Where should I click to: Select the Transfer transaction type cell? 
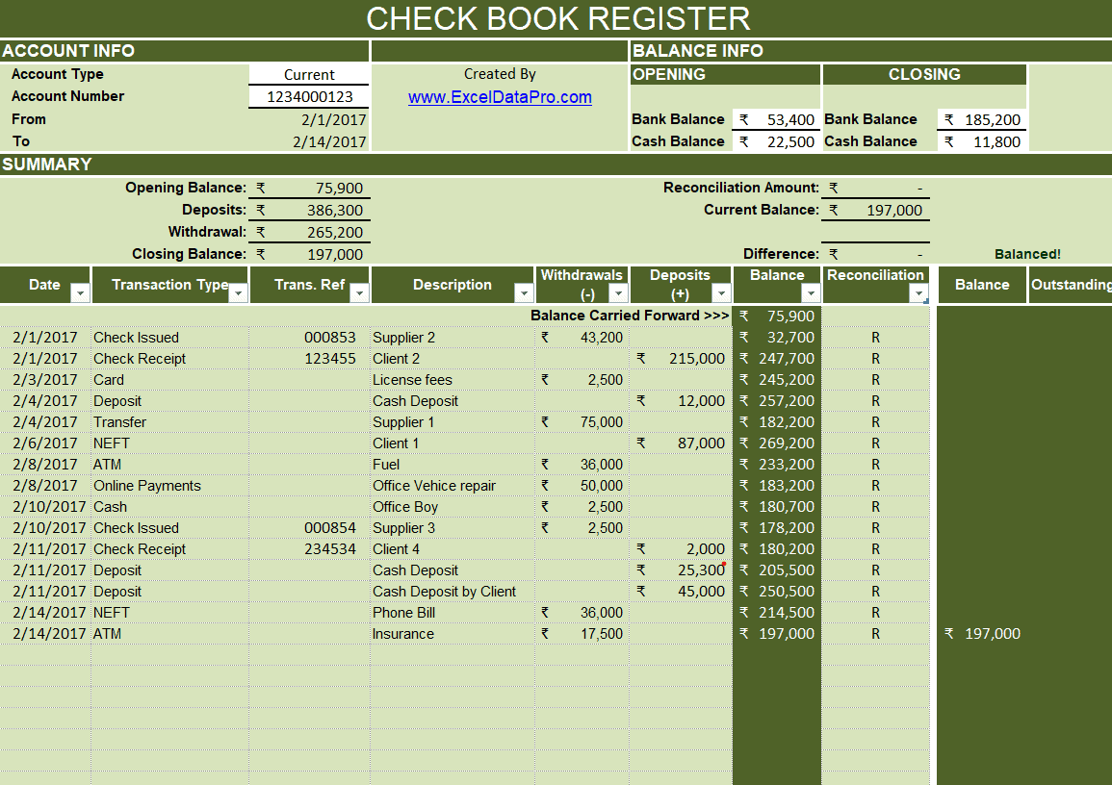[170, 422]
